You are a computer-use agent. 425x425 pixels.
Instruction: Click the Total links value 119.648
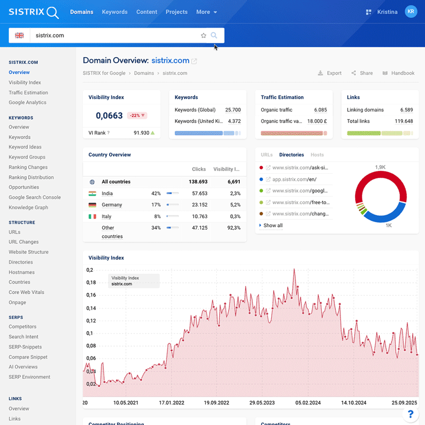pos(403,121)
